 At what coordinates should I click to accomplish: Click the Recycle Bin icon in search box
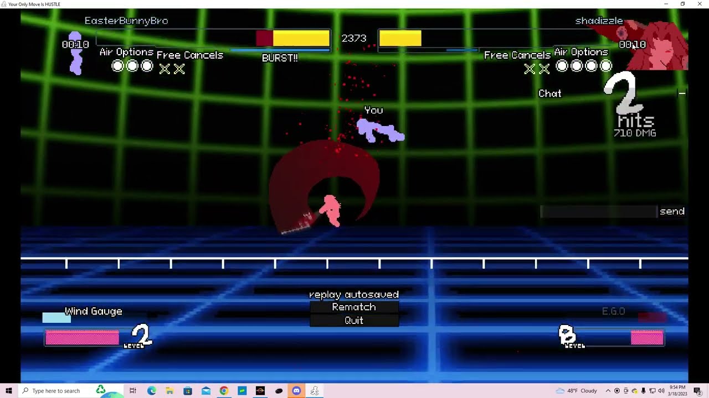(x=101, y=390)
